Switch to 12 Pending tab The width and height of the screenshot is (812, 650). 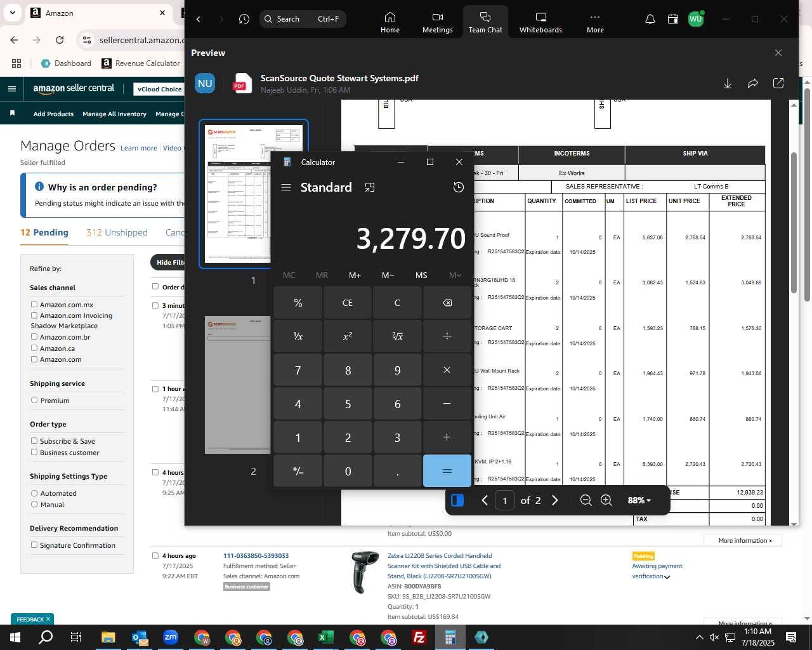[44, 232]
